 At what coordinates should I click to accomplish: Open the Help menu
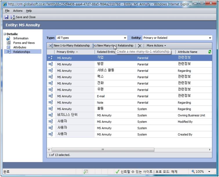pos(29,11)
